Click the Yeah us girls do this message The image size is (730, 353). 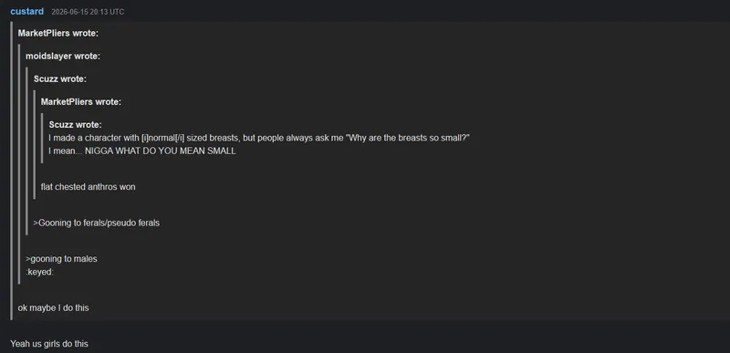[x=49, y=344]
